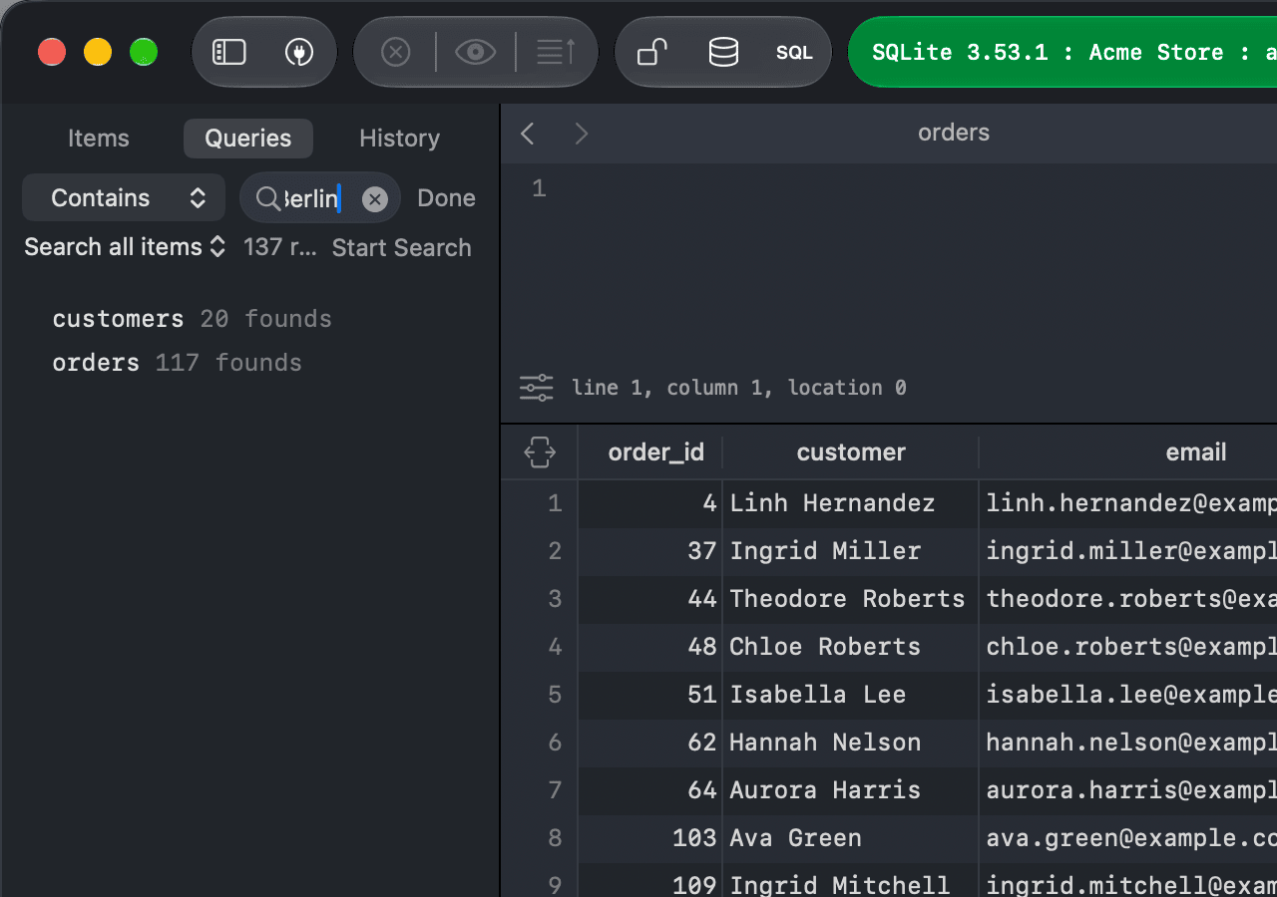Click the line 1, column 1 status text

tap(739, 388)
